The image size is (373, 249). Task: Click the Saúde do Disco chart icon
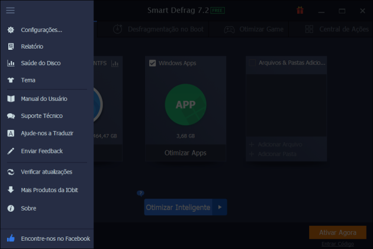(11, 63)
